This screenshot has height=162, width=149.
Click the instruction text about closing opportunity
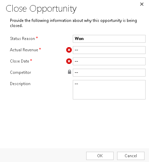coord(73,23)
